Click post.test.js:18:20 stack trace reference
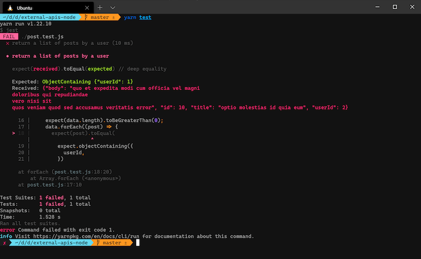The width and height of the screenshot is (421, 259). point(82,172)
